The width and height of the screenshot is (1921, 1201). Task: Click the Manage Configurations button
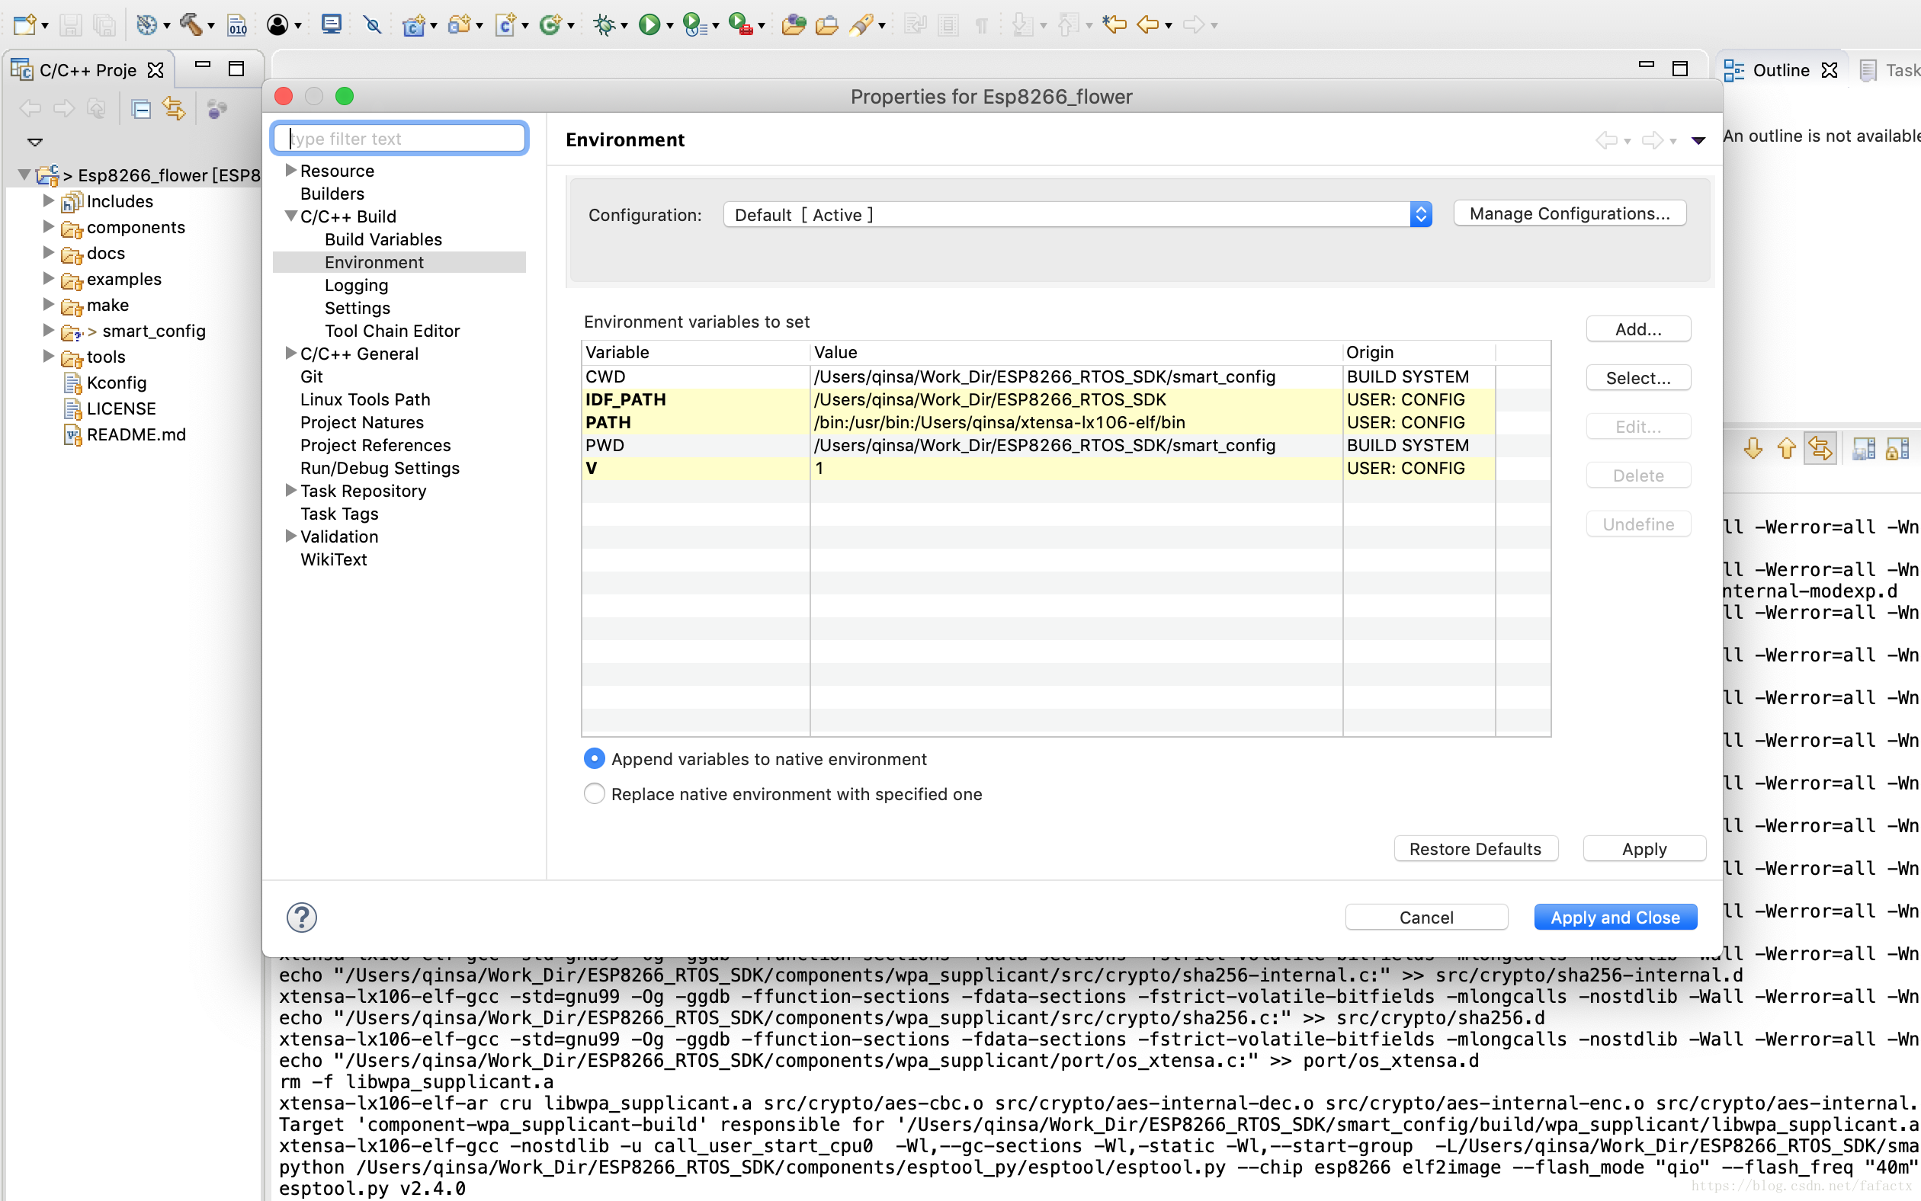point(1569,213)
